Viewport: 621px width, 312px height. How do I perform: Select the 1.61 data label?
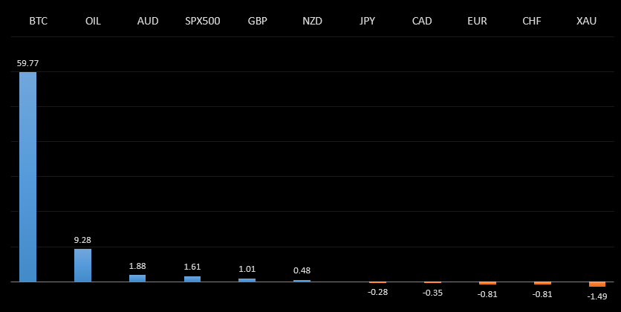coord(192,267)
